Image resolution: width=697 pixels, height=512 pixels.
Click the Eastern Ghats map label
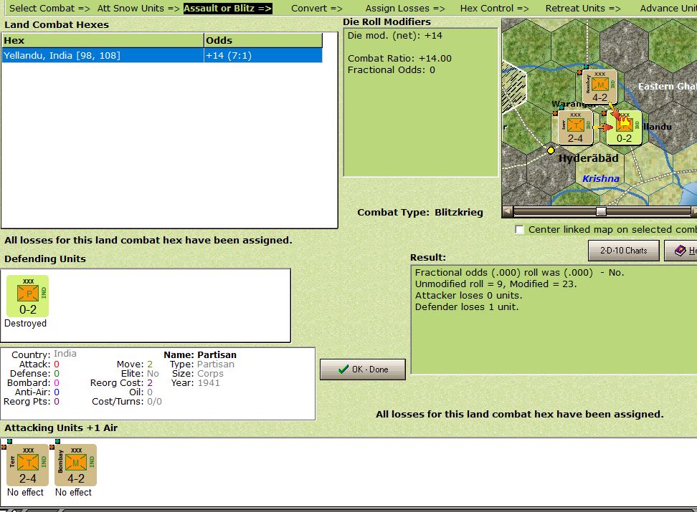click(667, 87)
